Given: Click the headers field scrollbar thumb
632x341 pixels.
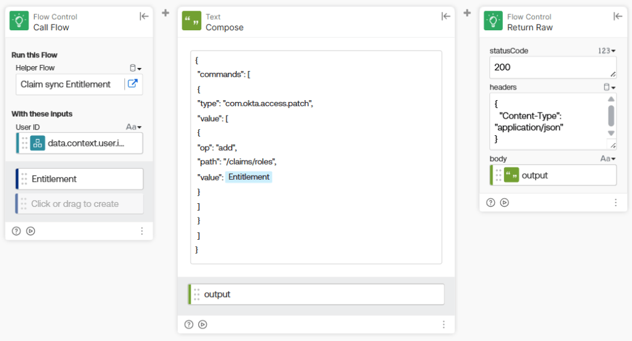Looking at the screenshot, I should [611, 116].
